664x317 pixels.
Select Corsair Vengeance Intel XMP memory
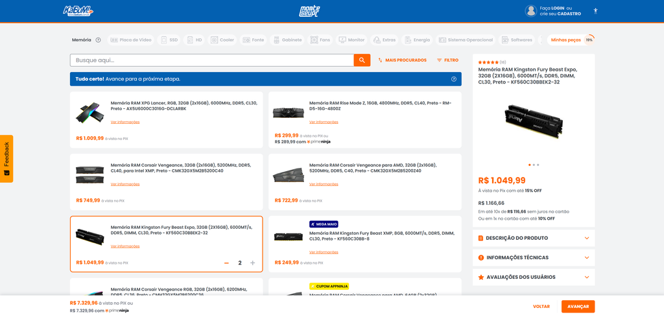(x=167, y=182)
